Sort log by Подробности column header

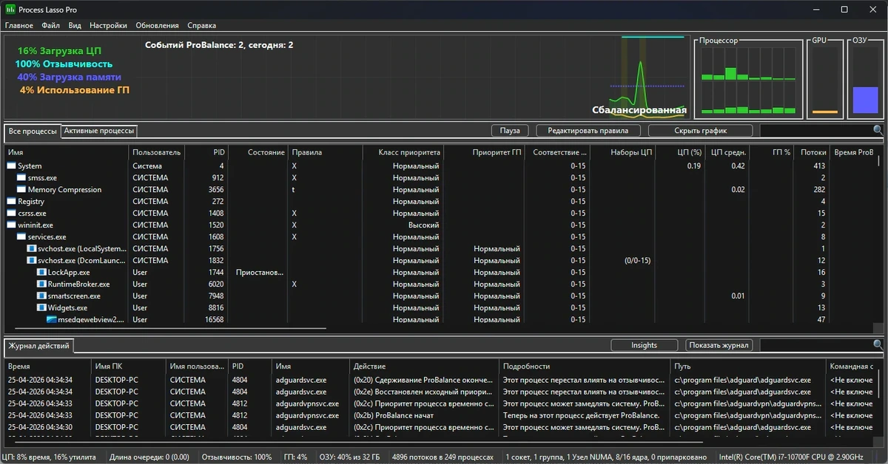coord(585,366)
